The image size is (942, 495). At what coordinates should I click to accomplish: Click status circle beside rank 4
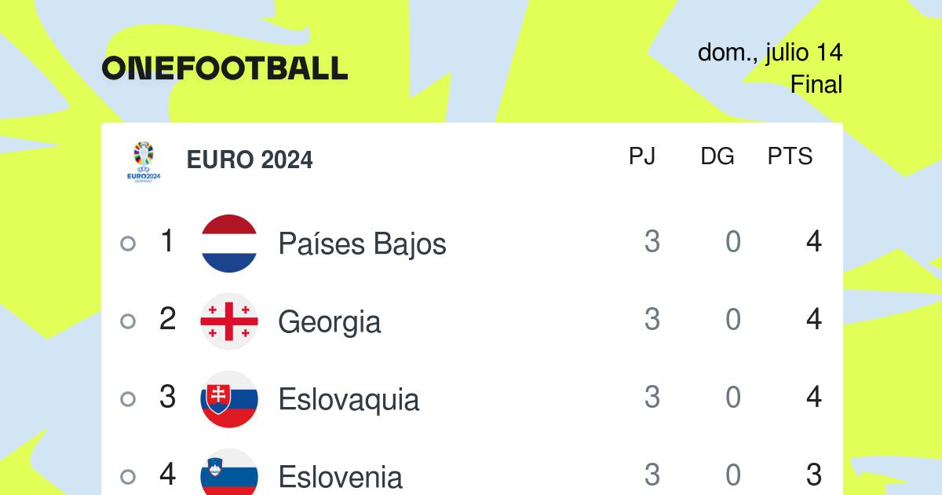128,477
